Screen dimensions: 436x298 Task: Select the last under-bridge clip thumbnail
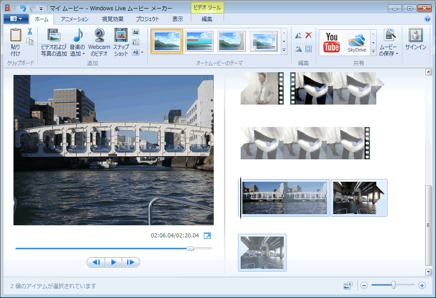point(262,252)
